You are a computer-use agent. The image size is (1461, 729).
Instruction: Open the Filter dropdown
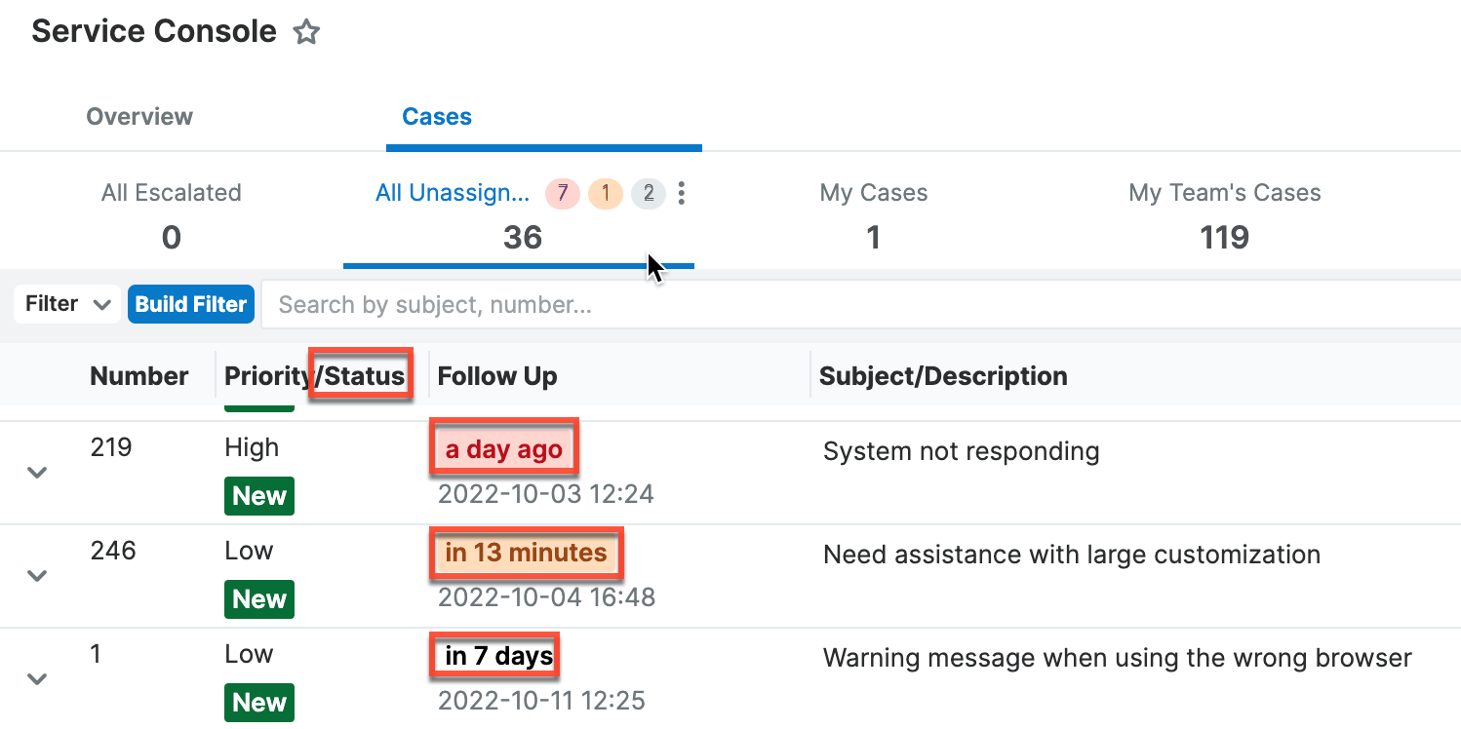(x=67, y=304)
